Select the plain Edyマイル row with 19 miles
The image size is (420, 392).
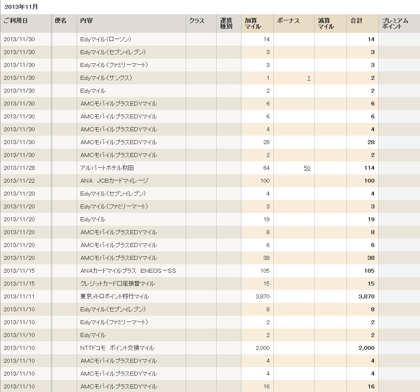click(x=93, y=220)
